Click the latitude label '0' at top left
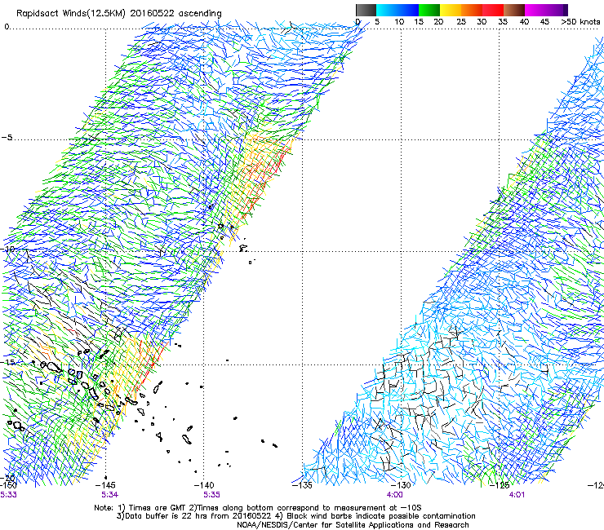The image size is (604, 530). 7,27
